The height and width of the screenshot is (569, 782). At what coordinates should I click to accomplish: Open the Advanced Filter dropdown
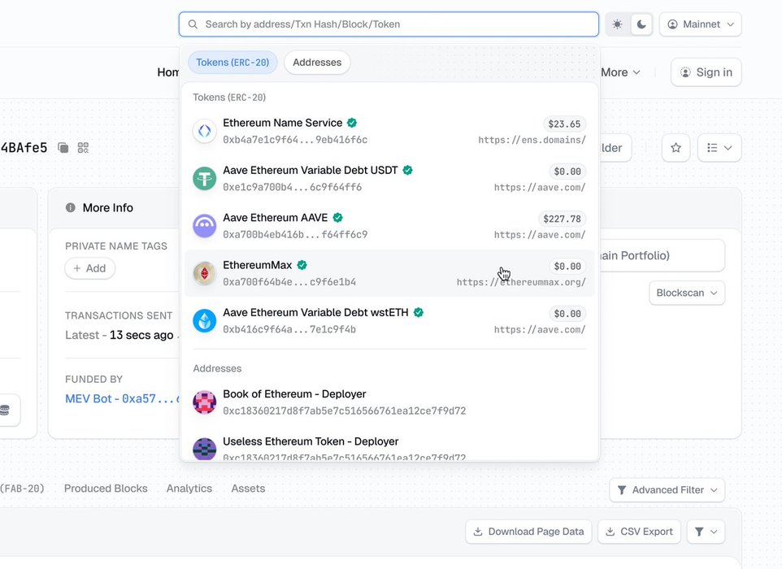667,490
